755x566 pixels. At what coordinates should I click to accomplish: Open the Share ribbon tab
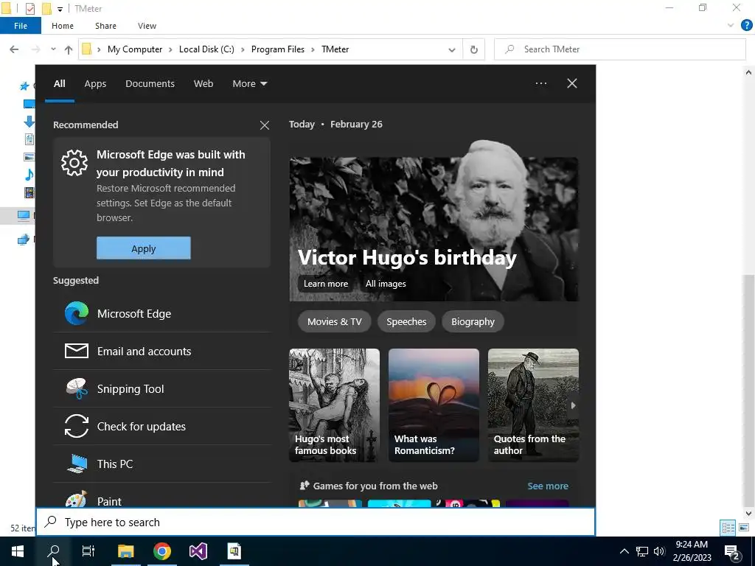105,26
